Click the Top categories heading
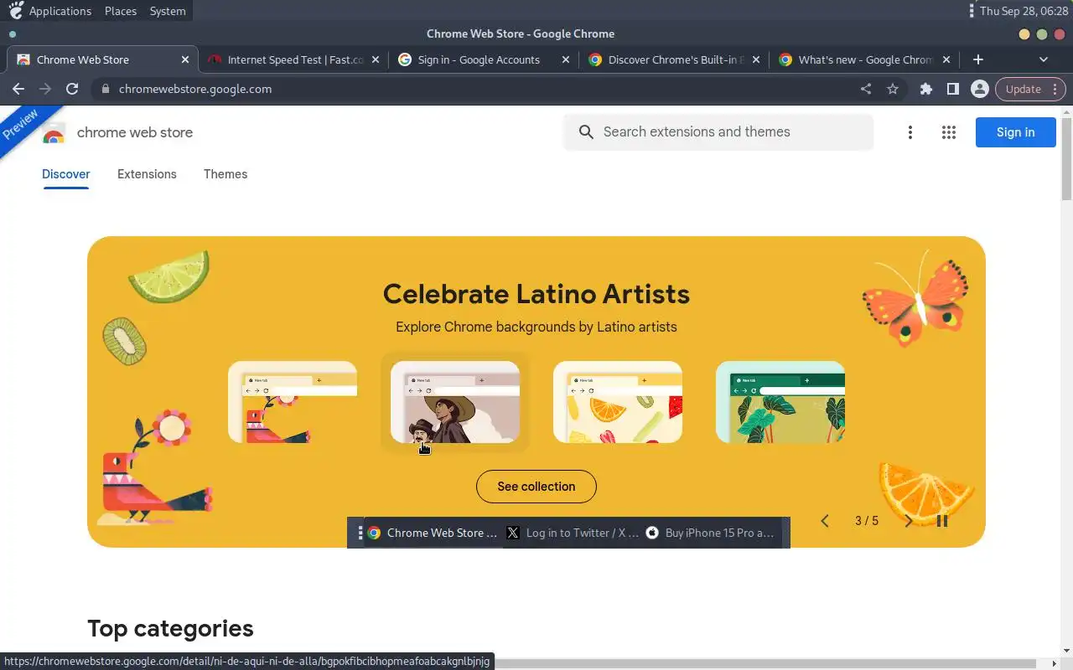The width and height of the screenshot is (1073, 670). [170, 628]
